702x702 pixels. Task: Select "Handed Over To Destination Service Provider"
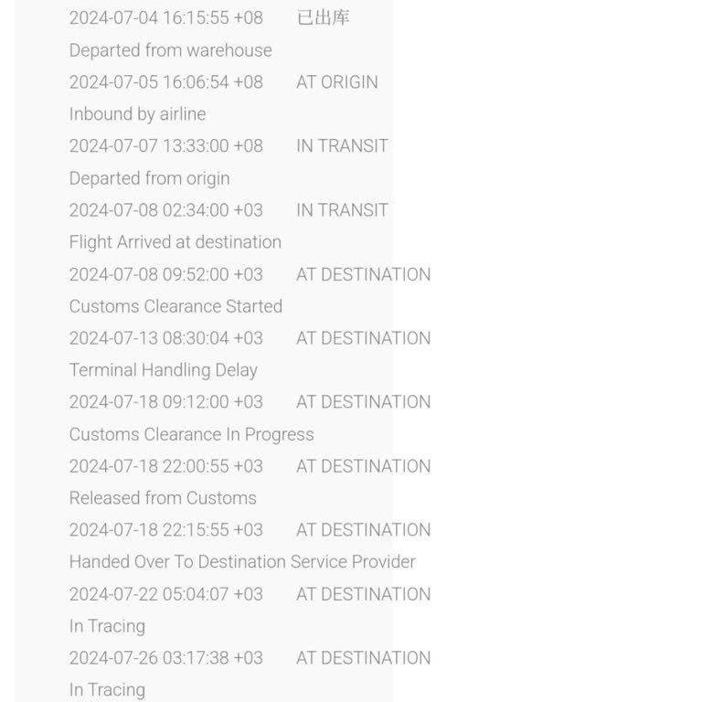click(242, 562)
